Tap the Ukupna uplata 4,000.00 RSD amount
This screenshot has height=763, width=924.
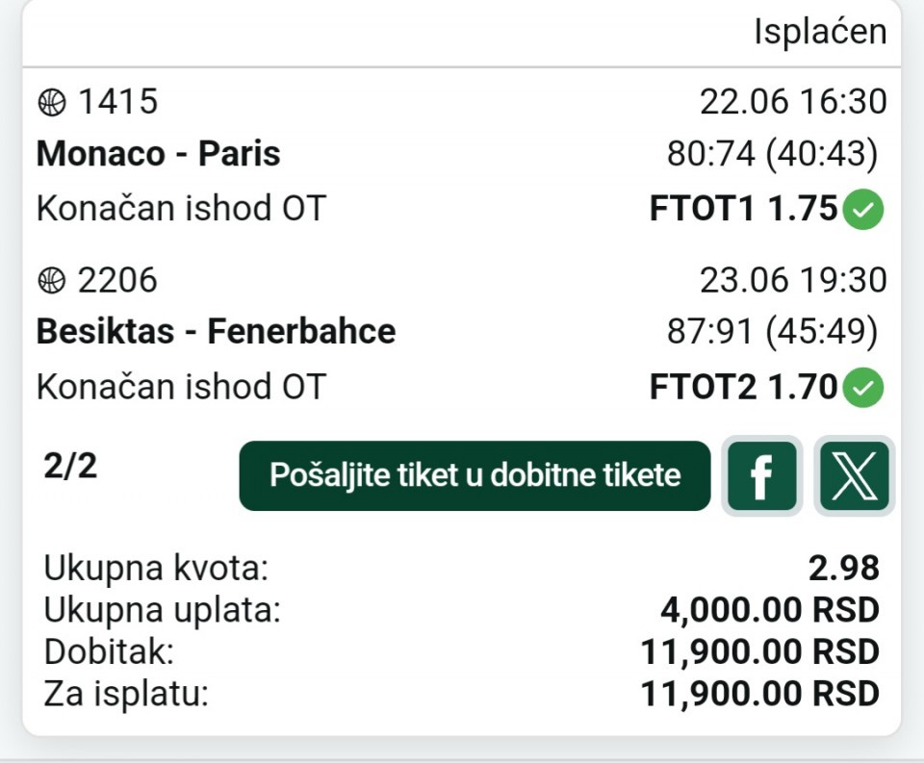[x=770, y=610]
